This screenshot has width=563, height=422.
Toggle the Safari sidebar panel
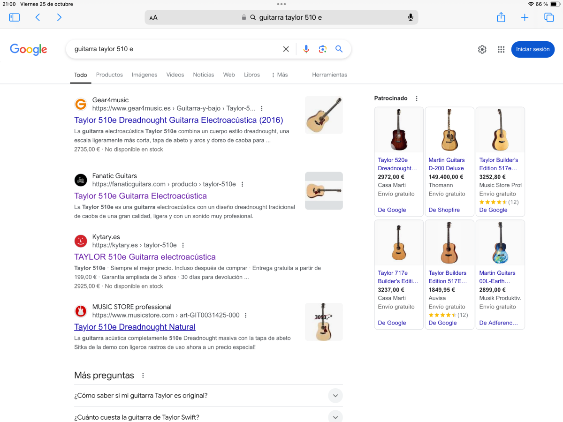(15, 17)
